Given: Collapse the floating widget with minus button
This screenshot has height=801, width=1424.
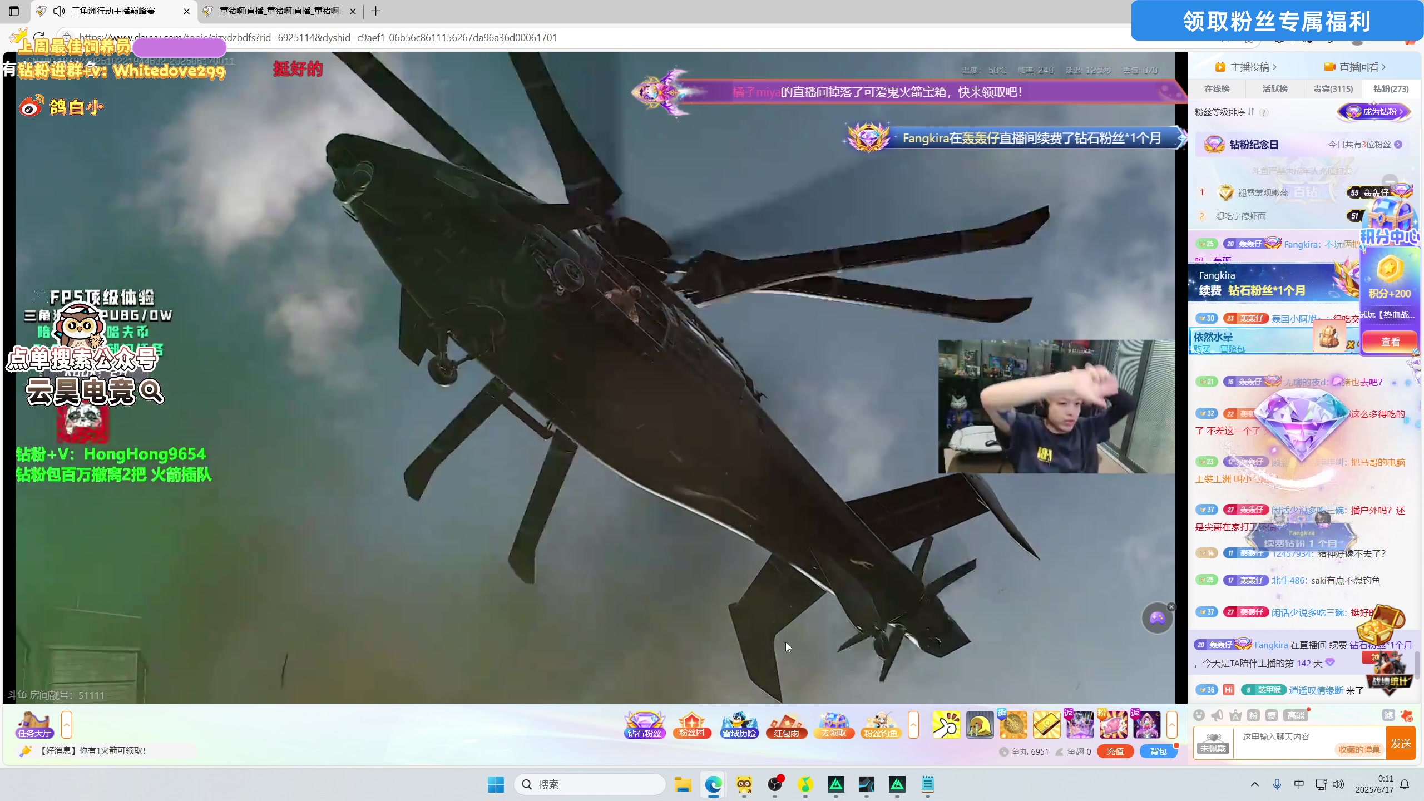Looking at the screenshot, I should 1390,181.
